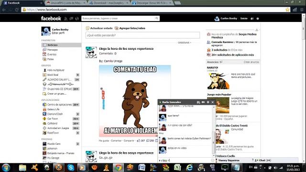Open notifications globe icon in header
Image resolution: width=306 pixels, height=172 pixels.
point(77,19)
